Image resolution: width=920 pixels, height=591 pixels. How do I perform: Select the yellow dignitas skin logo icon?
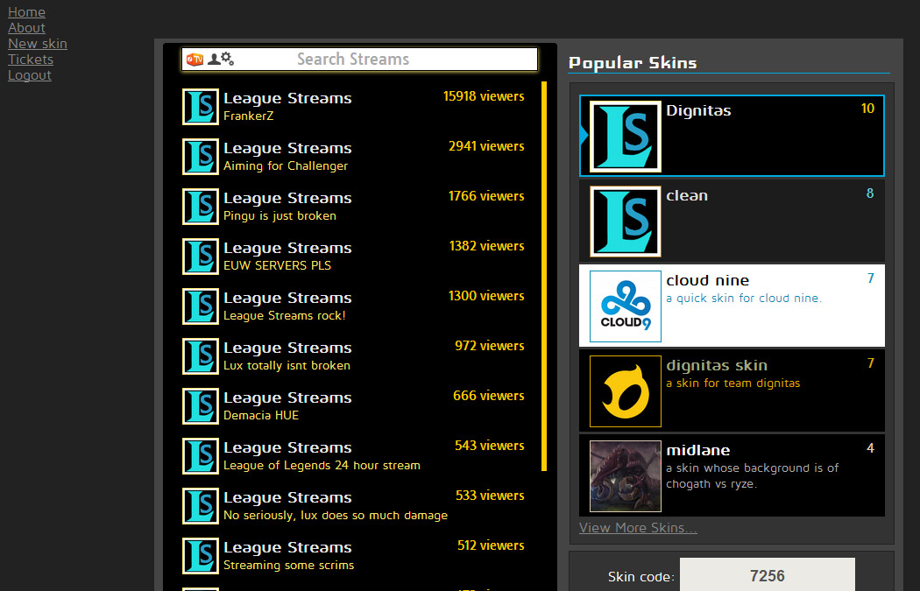click(x=625, y=391)
